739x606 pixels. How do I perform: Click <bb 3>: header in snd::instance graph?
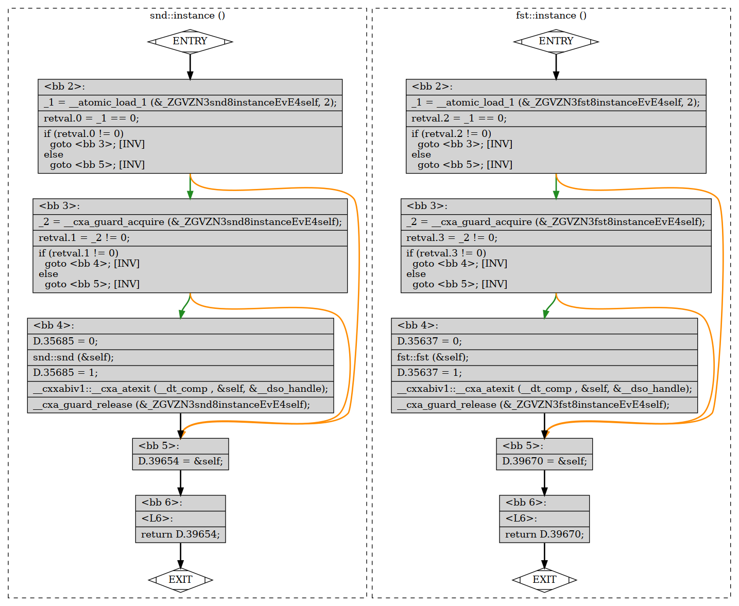190,206
